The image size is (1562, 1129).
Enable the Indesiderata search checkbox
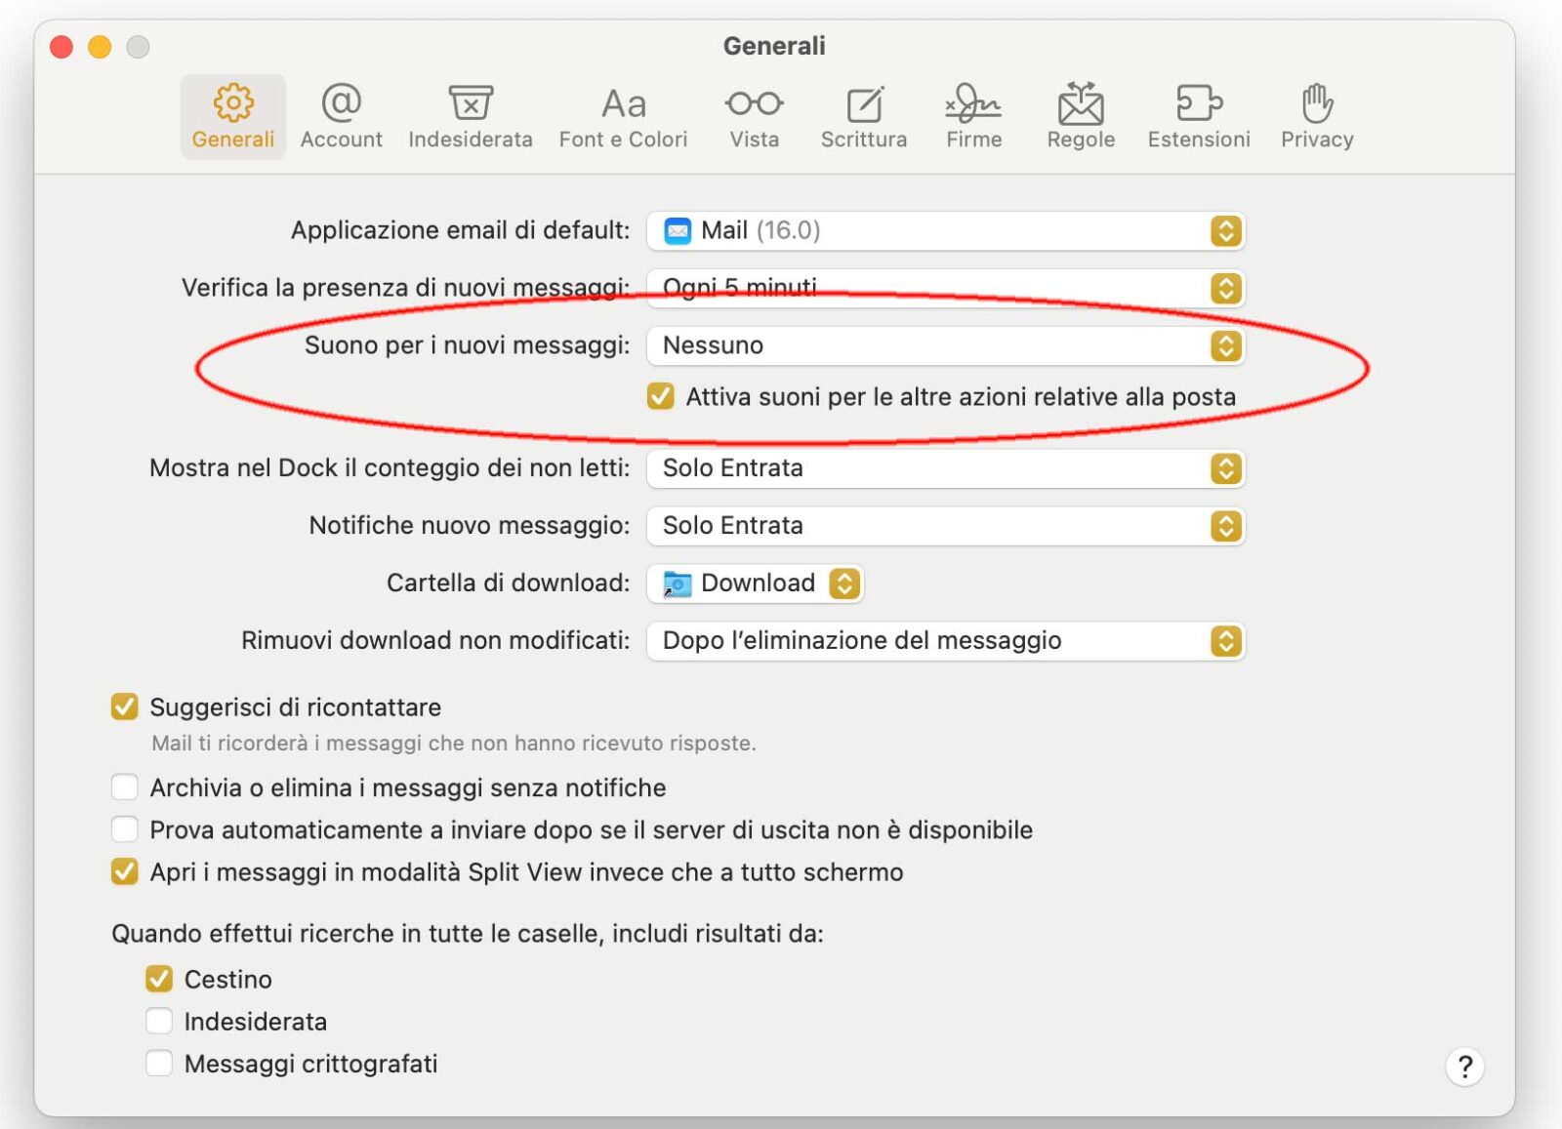tap(160, 1021)
